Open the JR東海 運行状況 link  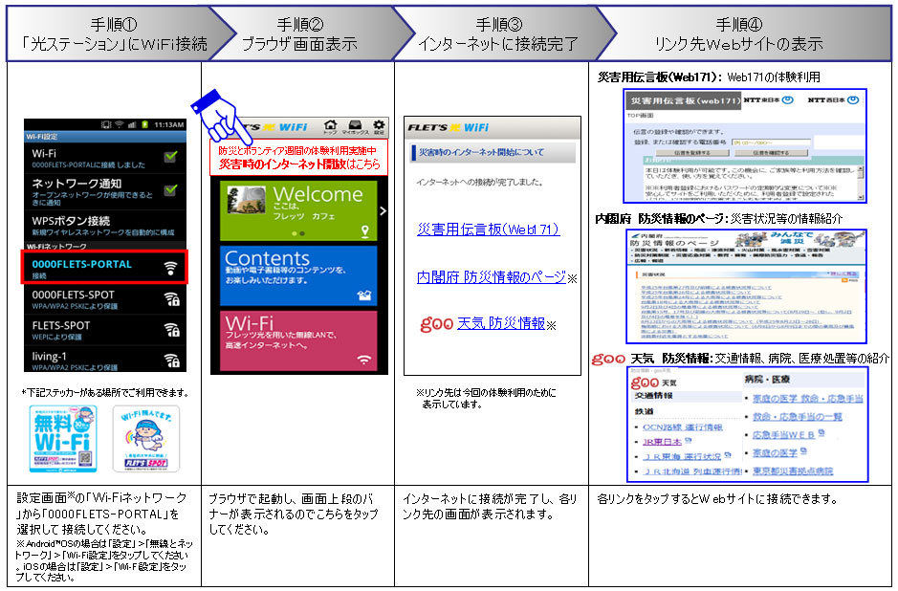click(x=682, y=456)
